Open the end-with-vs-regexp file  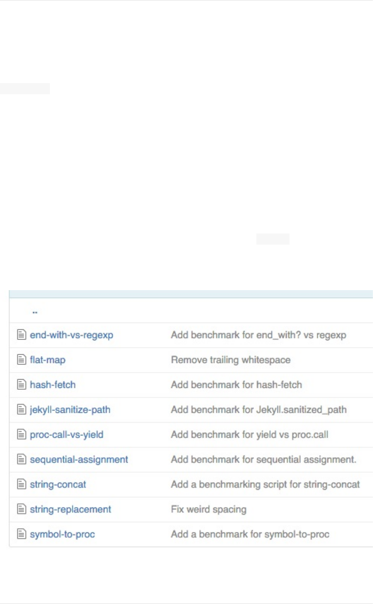72,335
